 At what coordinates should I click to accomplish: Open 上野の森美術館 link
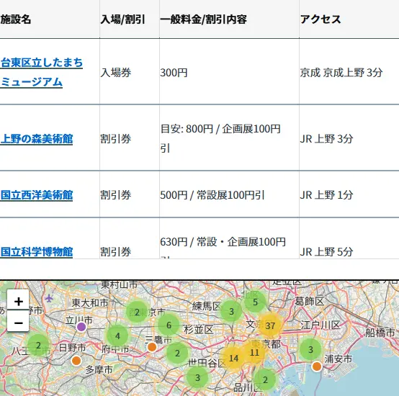[37, 139]
